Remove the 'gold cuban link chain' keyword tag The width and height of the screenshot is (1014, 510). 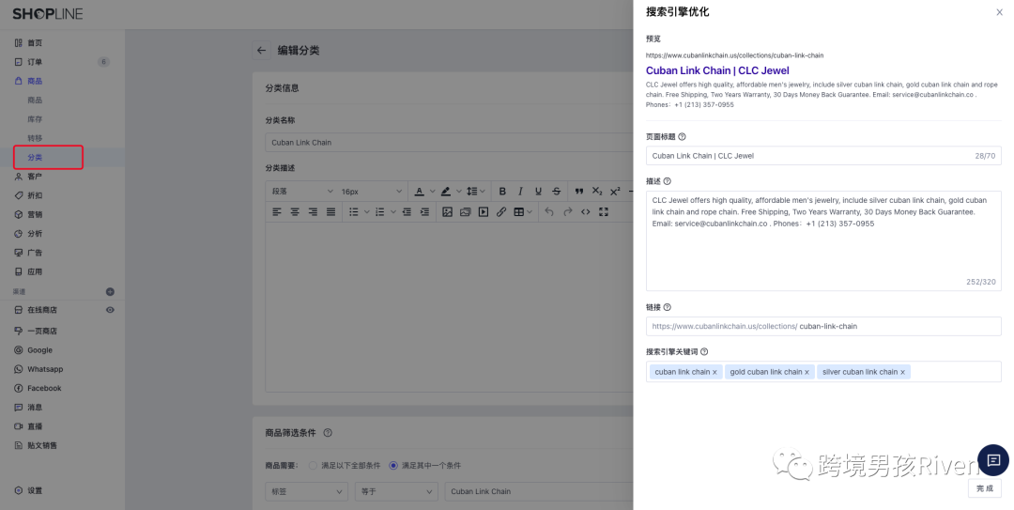click(x=807, y=372)
